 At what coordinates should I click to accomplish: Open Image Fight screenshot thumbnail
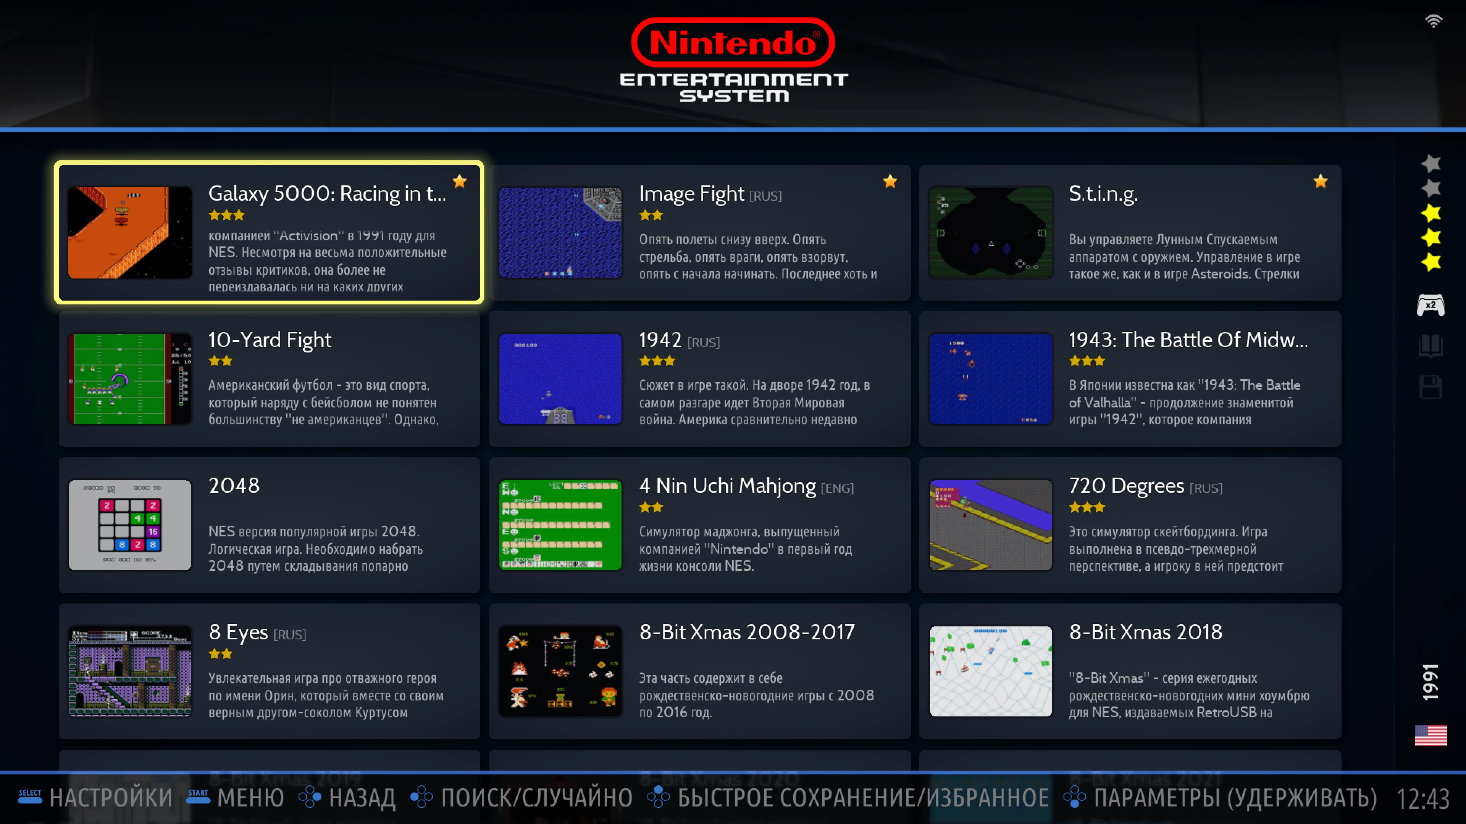tap(560, 233)
